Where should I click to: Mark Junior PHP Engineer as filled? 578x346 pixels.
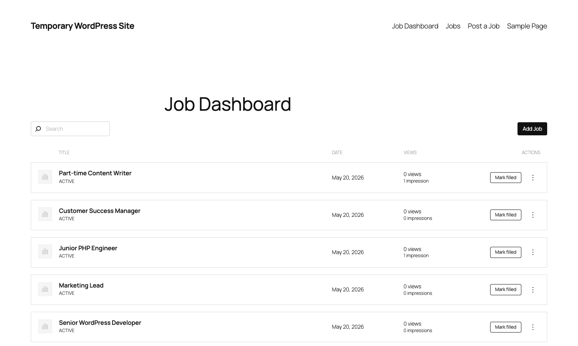pos(506,252)
